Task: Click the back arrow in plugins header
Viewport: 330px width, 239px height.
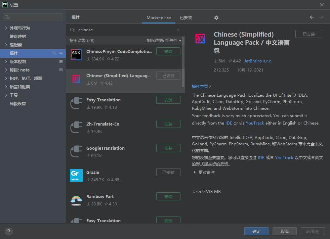Action: click(312, 17)
